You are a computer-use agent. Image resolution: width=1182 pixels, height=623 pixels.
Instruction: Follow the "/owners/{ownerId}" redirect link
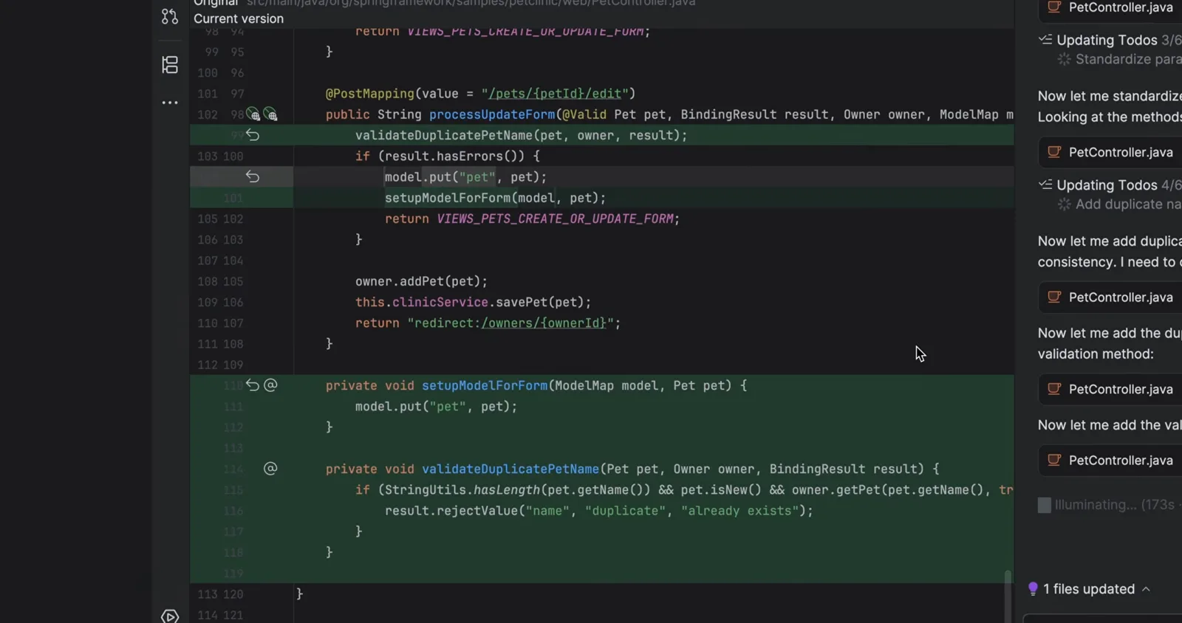544,323
